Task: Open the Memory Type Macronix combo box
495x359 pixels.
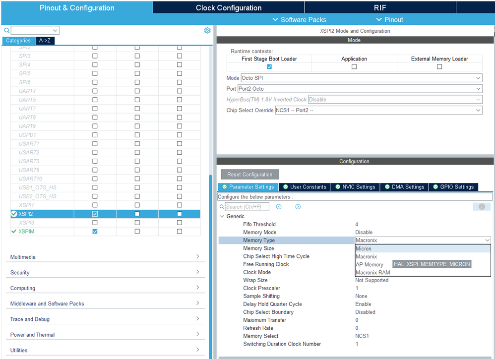Action: pos(423,240)
